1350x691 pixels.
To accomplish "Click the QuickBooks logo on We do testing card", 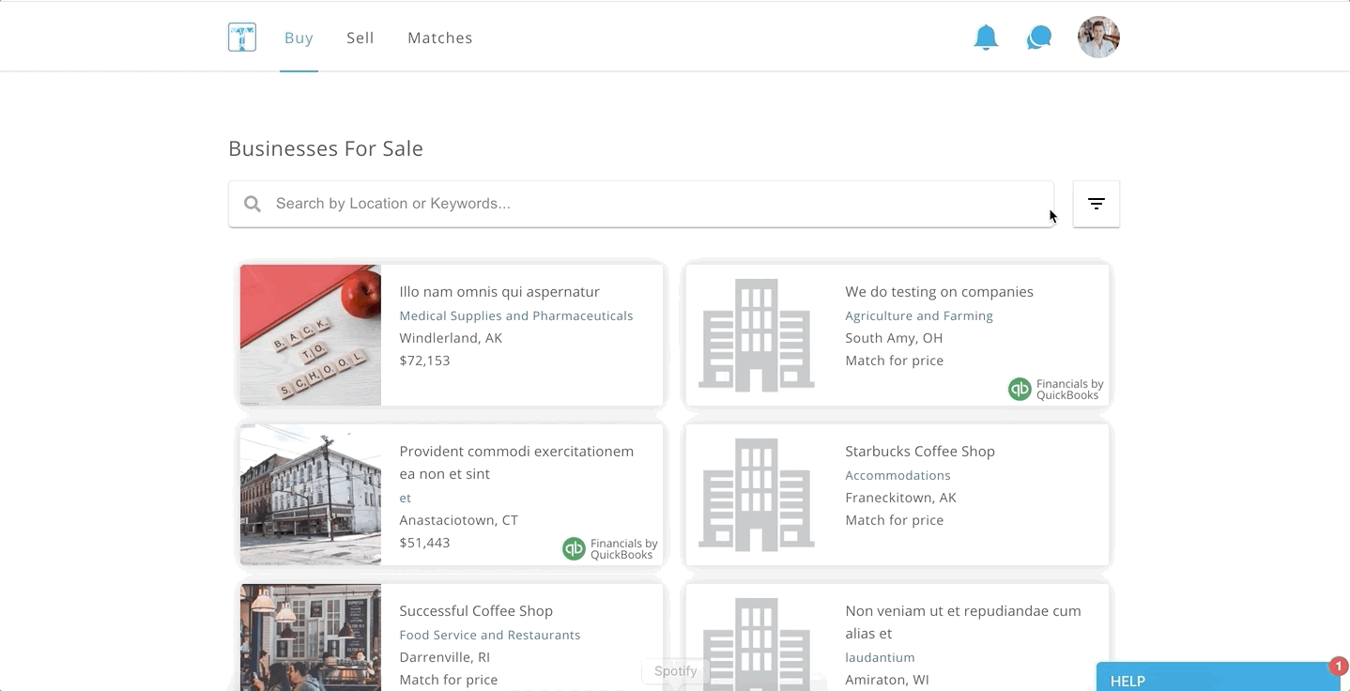I will click(x=1020, y=389).
